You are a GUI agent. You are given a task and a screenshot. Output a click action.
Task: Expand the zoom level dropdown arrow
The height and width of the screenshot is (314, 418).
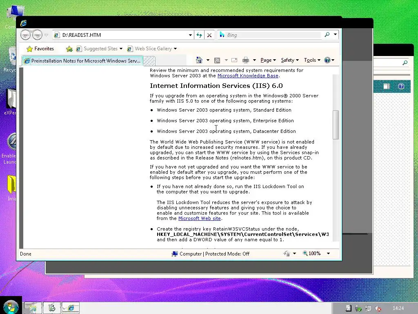click(x=329, y=253)
